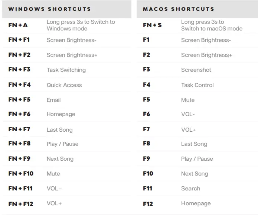Screen dimensions: 258x215
Task: Click the macOS F8 key label
Action: 146,144
